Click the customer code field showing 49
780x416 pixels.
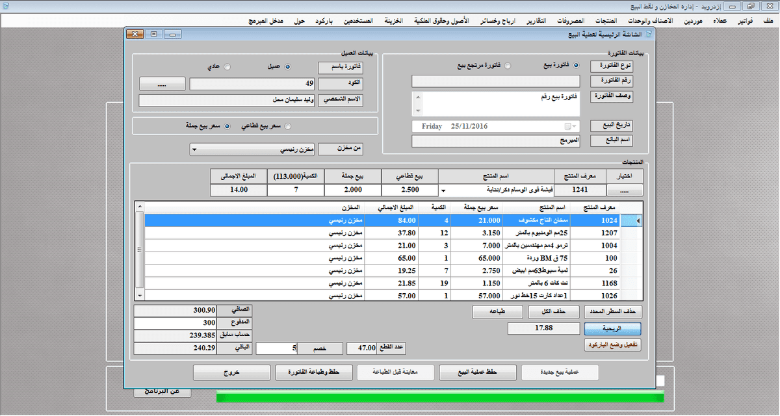click(253, 84)
